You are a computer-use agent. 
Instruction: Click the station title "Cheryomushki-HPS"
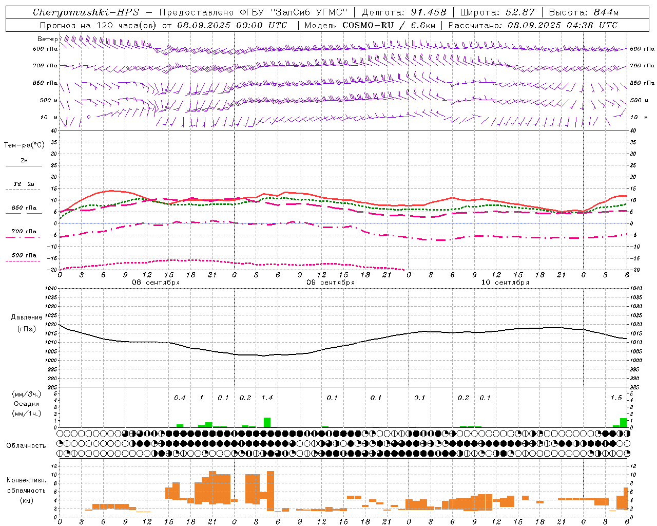click(x=86, y=12)
